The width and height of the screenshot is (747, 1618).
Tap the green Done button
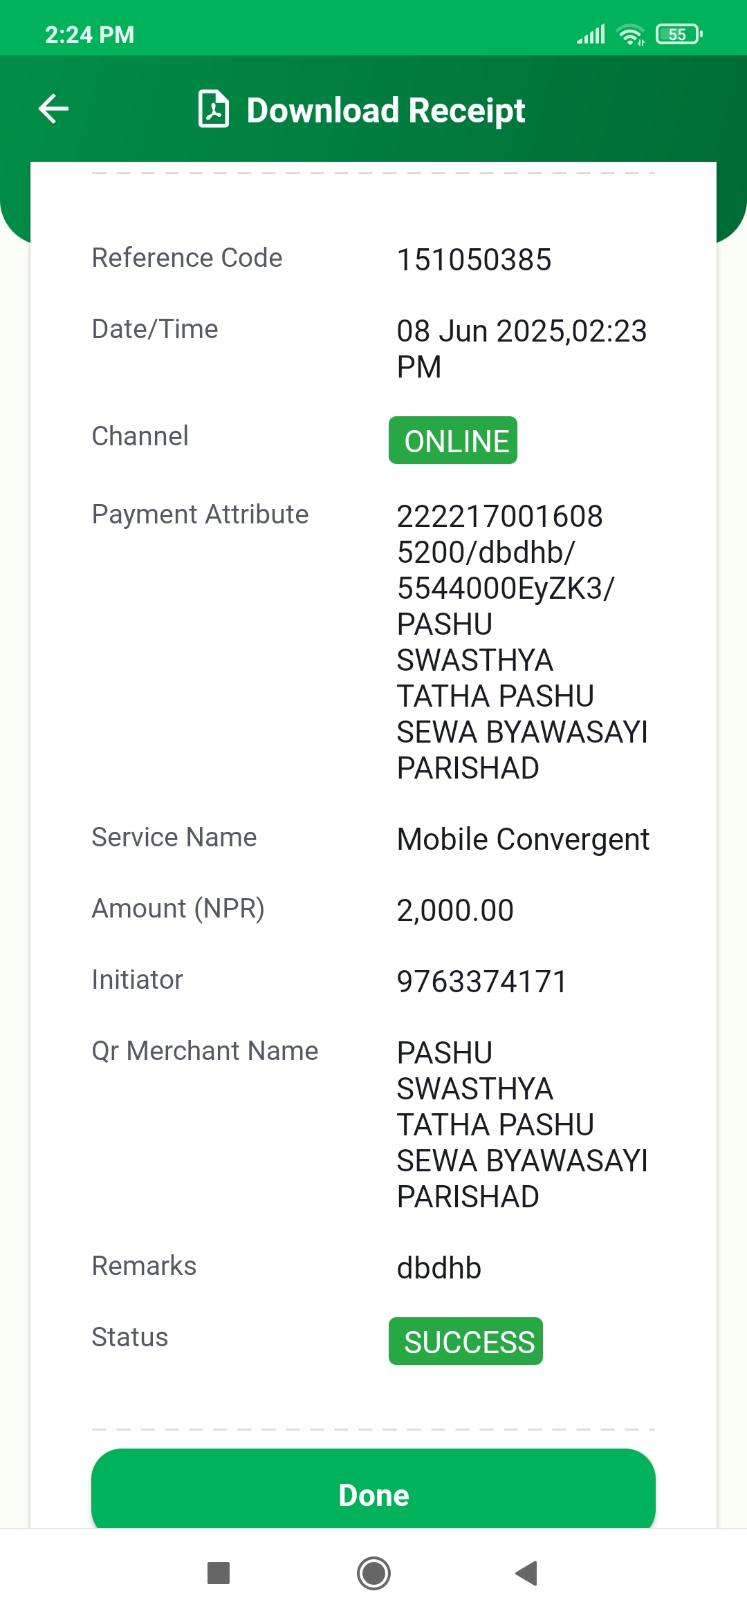[373, 1494]
